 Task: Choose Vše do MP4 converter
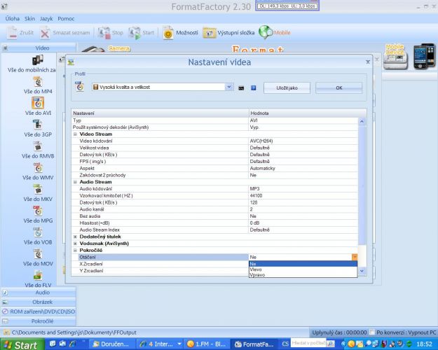[38, 82]
